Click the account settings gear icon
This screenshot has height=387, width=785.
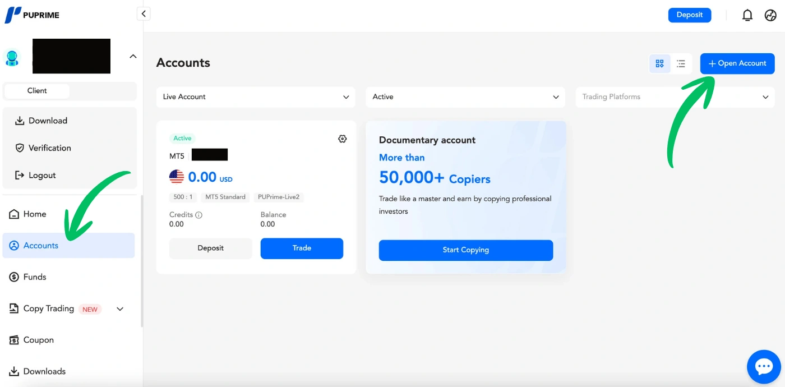click(x=343, y=139)
